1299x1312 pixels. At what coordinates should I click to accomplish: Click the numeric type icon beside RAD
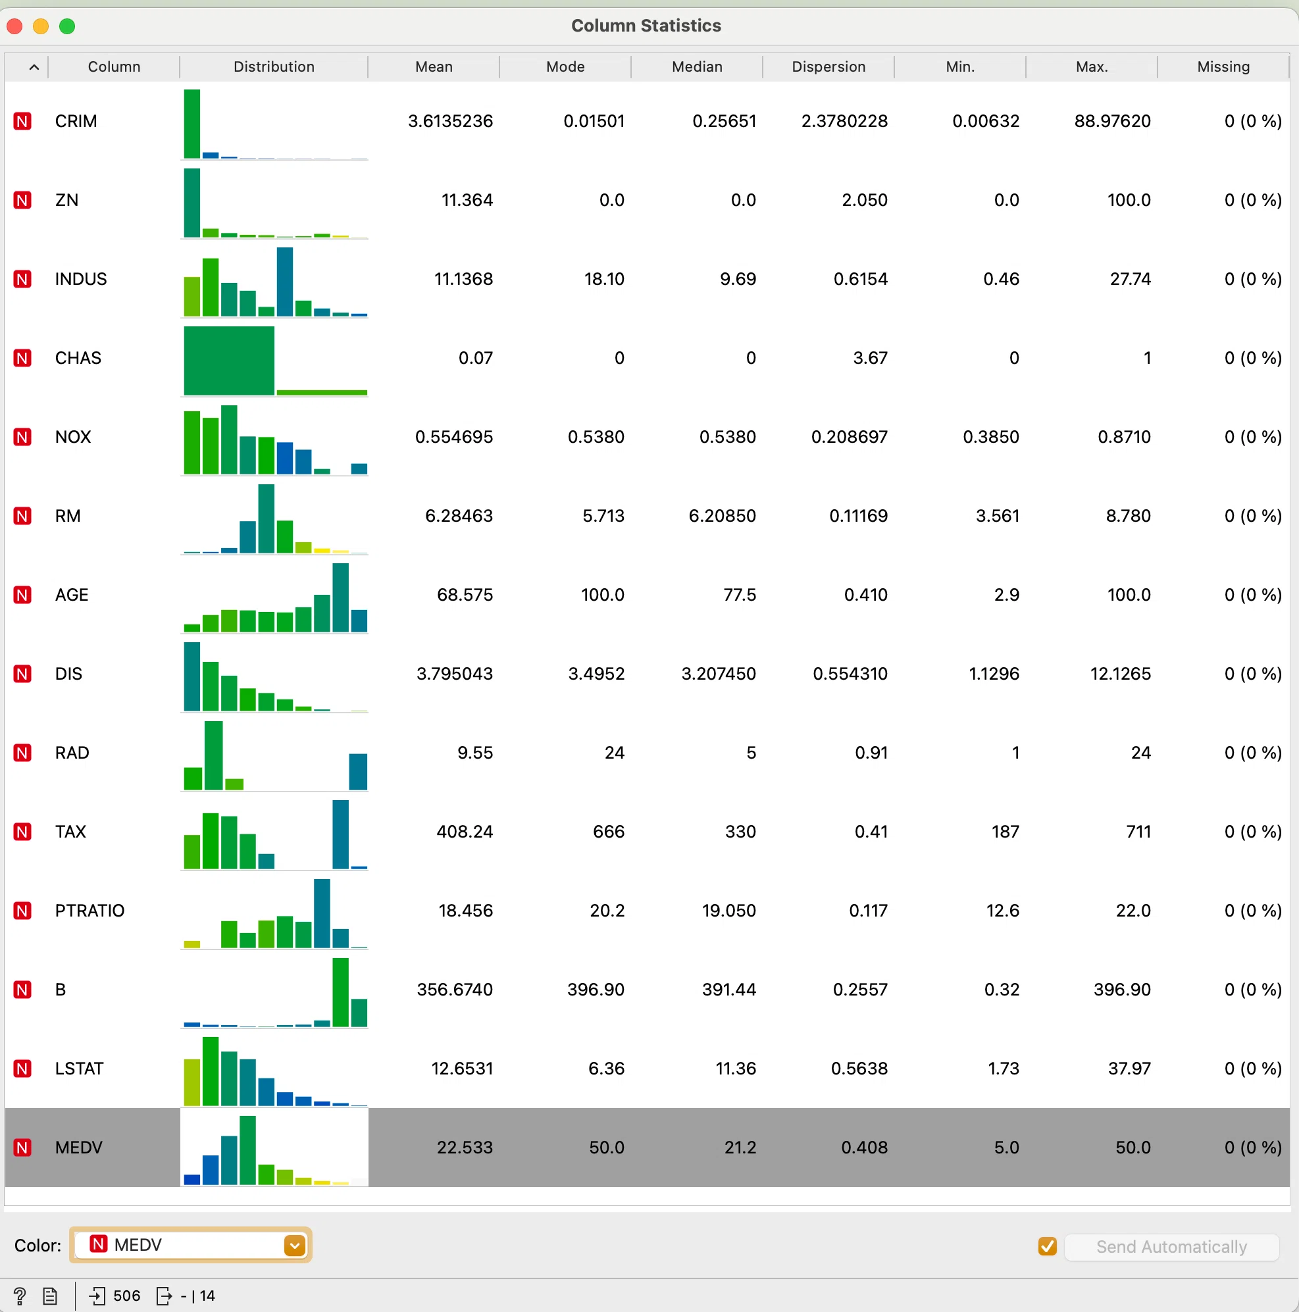[x=22, y=753]
